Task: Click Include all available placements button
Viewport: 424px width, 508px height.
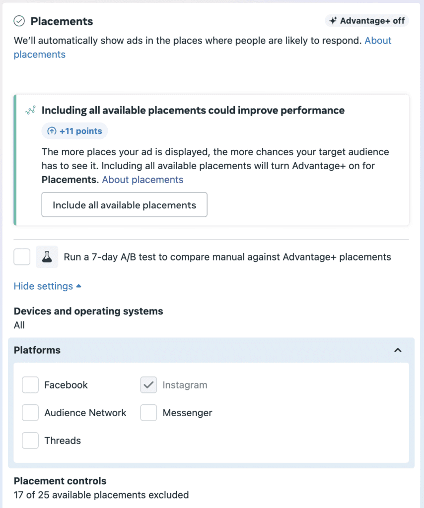Action: coord(124,204)
